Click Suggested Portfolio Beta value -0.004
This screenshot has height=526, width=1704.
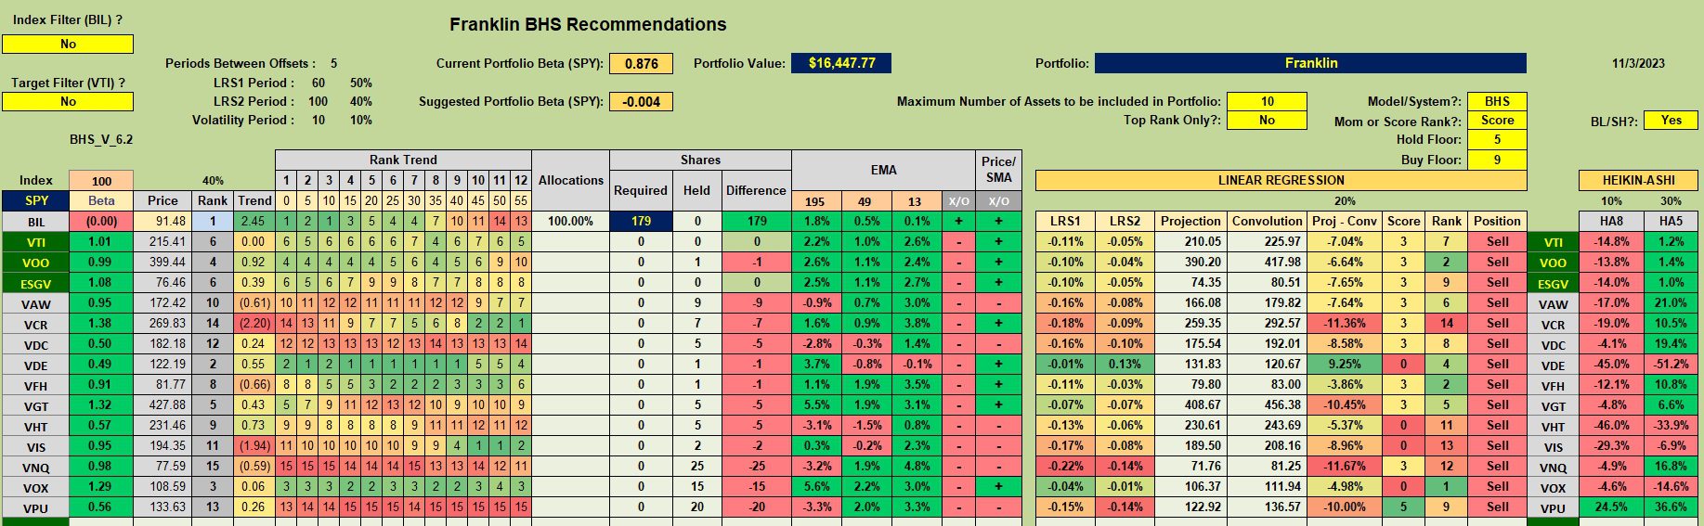pos(641,101)
